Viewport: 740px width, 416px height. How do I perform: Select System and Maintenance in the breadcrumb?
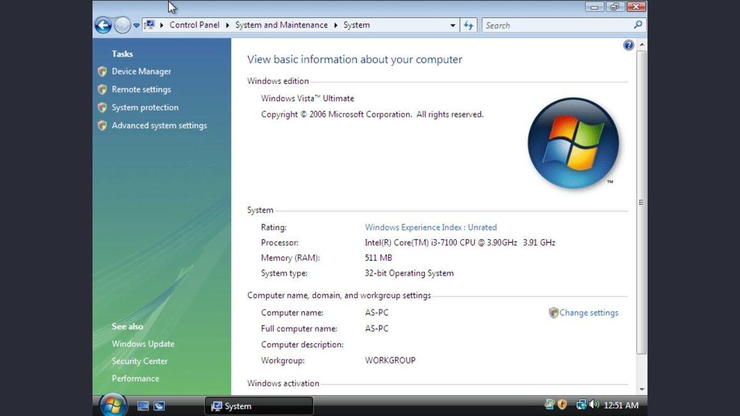(281, 25)
